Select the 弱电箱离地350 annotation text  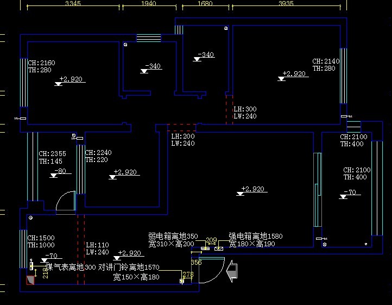[173, 236]
